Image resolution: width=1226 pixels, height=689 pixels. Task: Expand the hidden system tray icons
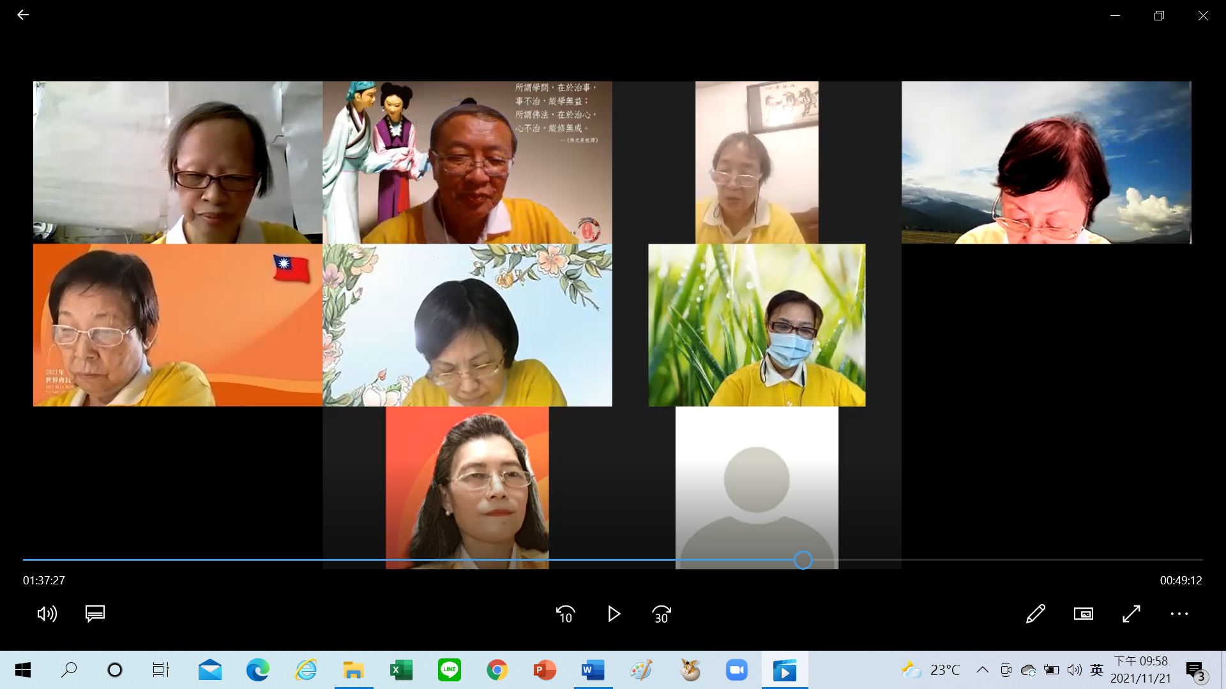coord(982,670)
